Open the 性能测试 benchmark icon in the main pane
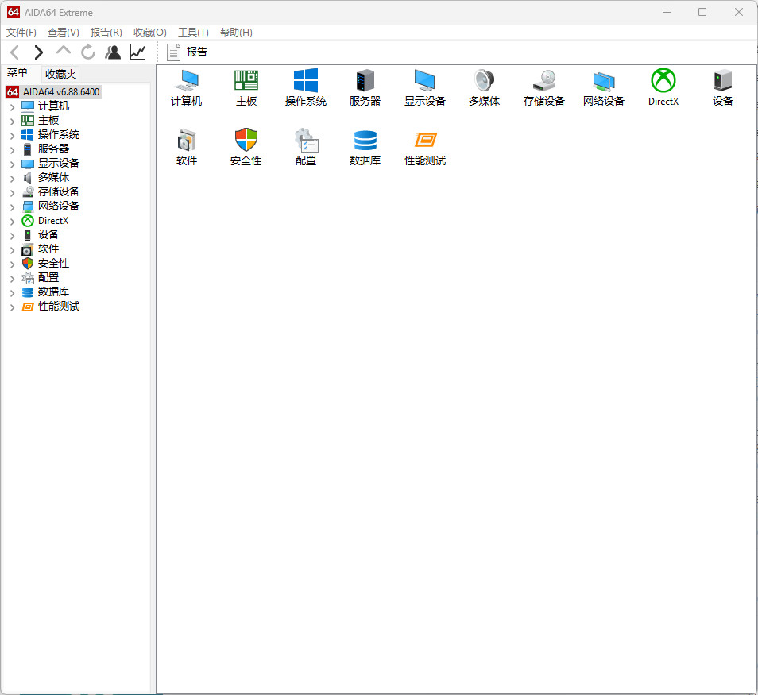Viewport: 758px width, 695px height. click(x=424, y=147)
